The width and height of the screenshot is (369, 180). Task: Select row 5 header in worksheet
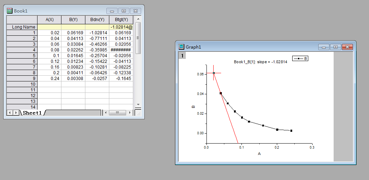coord(22,56)
